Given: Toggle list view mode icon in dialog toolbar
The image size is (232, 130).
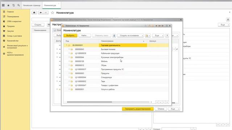Looking at the screenshot, I should 114,35.
